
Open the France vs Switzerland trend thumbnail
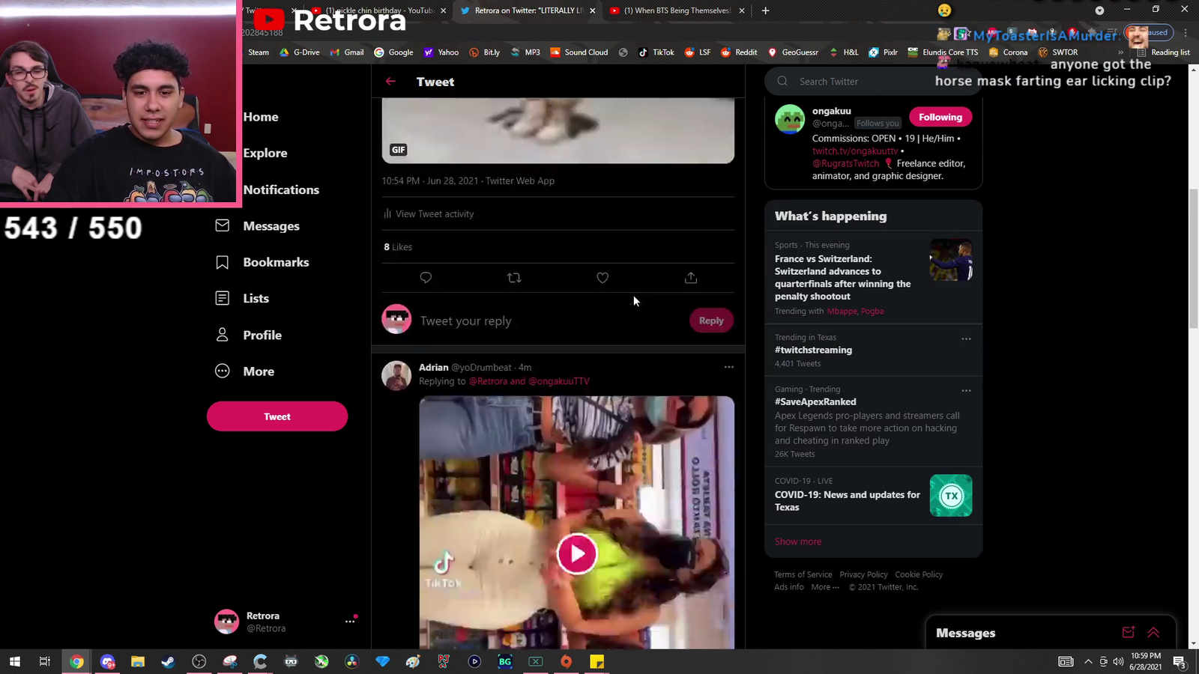tap(951, 260)
